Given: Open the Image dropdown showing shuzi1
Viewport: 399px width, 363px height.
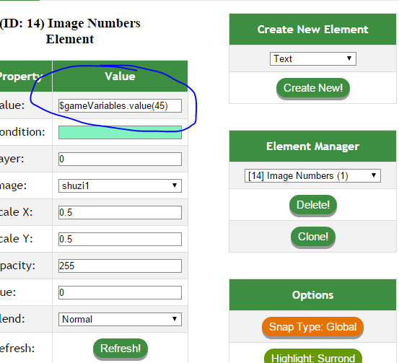Looking at the screenshot, I should [120, 185].
